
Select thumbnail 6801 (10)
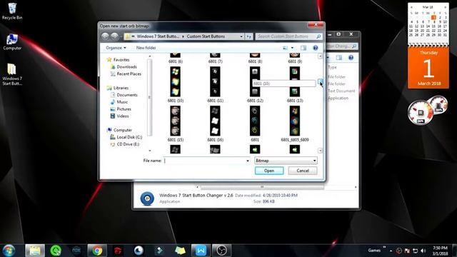(176, 85)
